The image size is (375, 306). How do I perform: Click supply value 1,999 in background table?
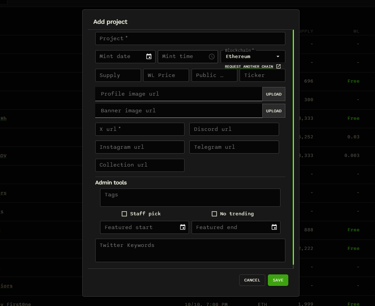[305, 304]
